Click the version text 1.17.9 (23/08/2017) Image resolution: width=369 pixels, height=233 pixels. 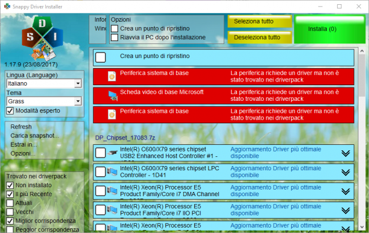tap(31, 65)
